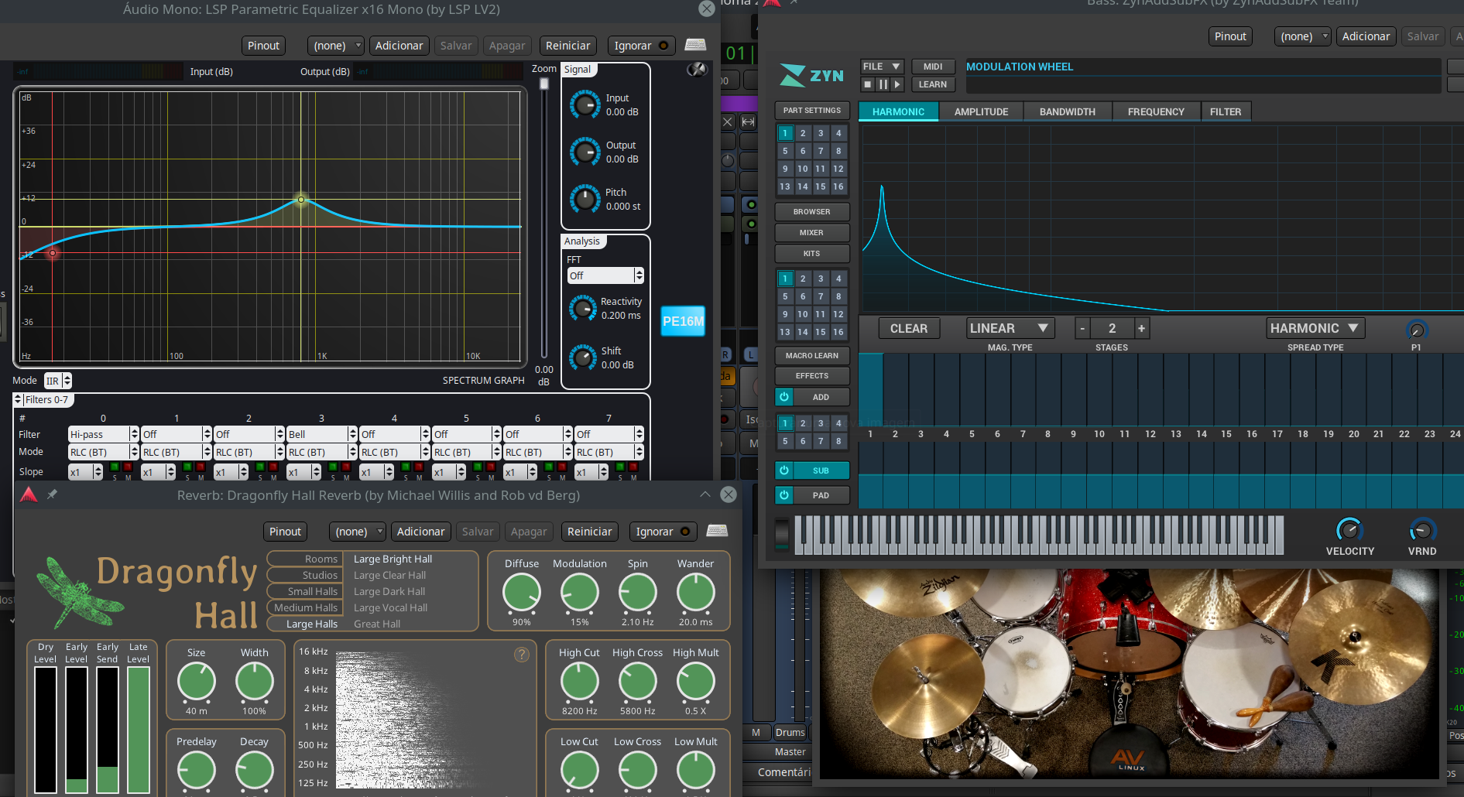Screen dimensions: 1464x797
Task: Select the Large Vocal Hall preset
Action: tap(390, 607)
